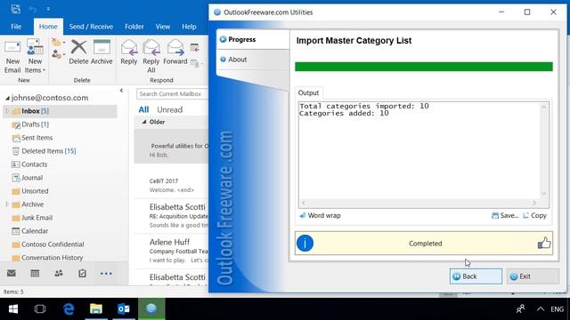Switch to Mail view icon in navigation bar
The width and height of the screenshot is (570, 320).
[12, 273]
